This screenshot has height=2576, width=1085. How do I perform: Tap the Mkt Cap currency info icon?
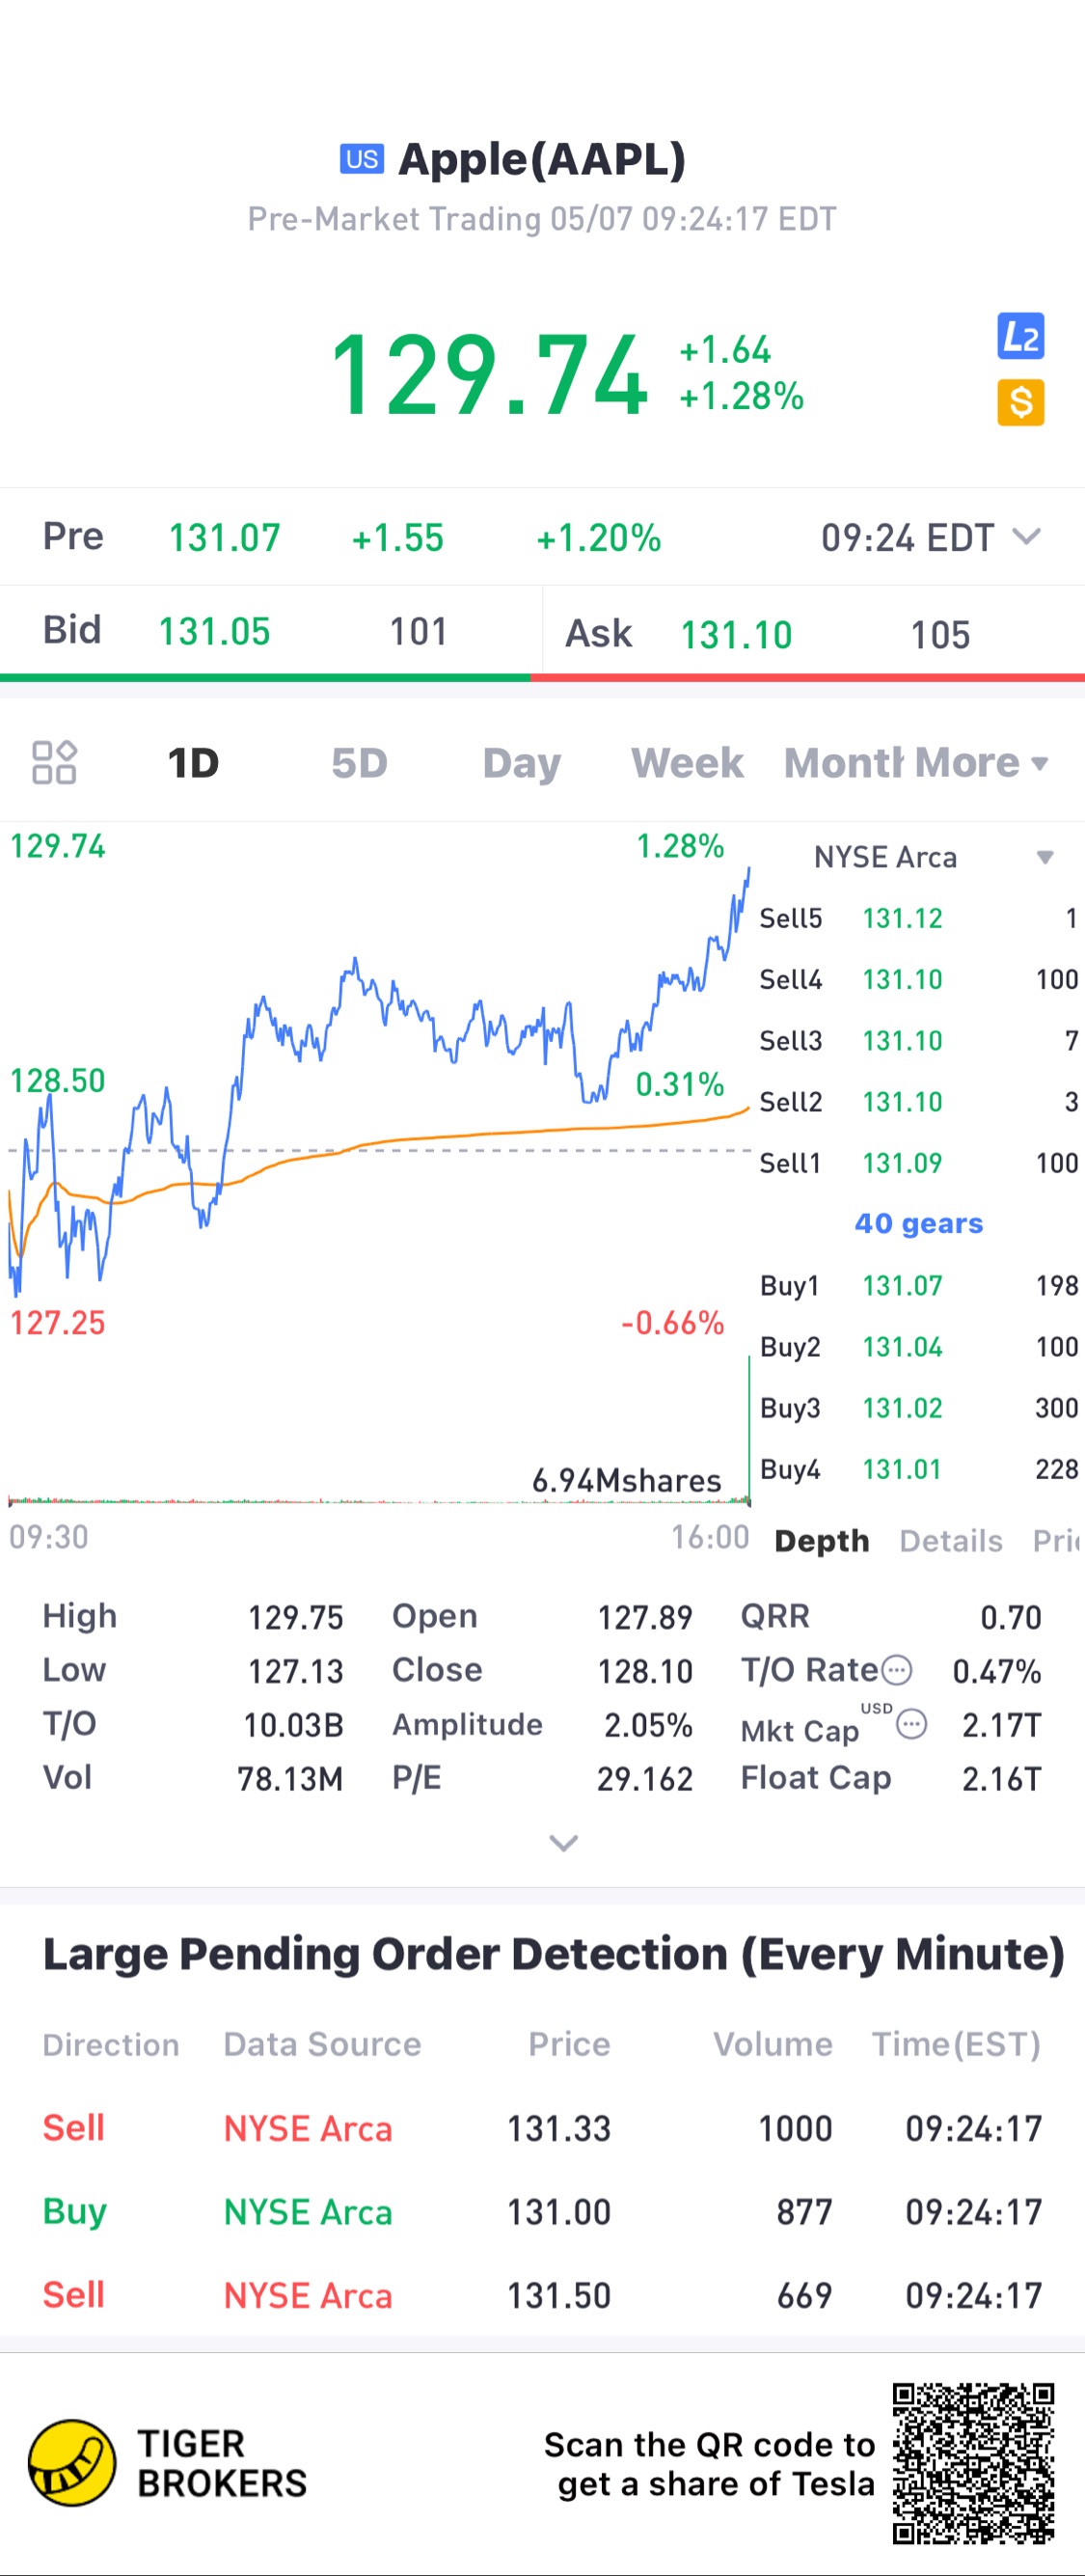(911, 1724)
